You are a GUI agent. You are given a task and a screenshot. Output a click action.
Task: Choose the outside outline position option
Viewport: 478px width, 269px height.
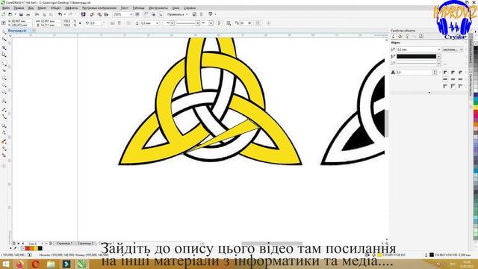(x=445, y=87)
